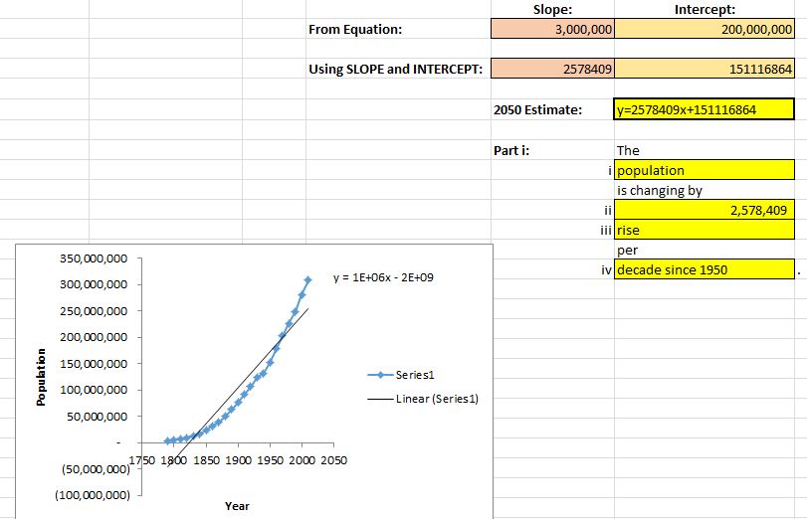This screenshot has width=807, height=519.
Task: Select the 'Population' vertical axis title
Action: (x=42, y=377)
